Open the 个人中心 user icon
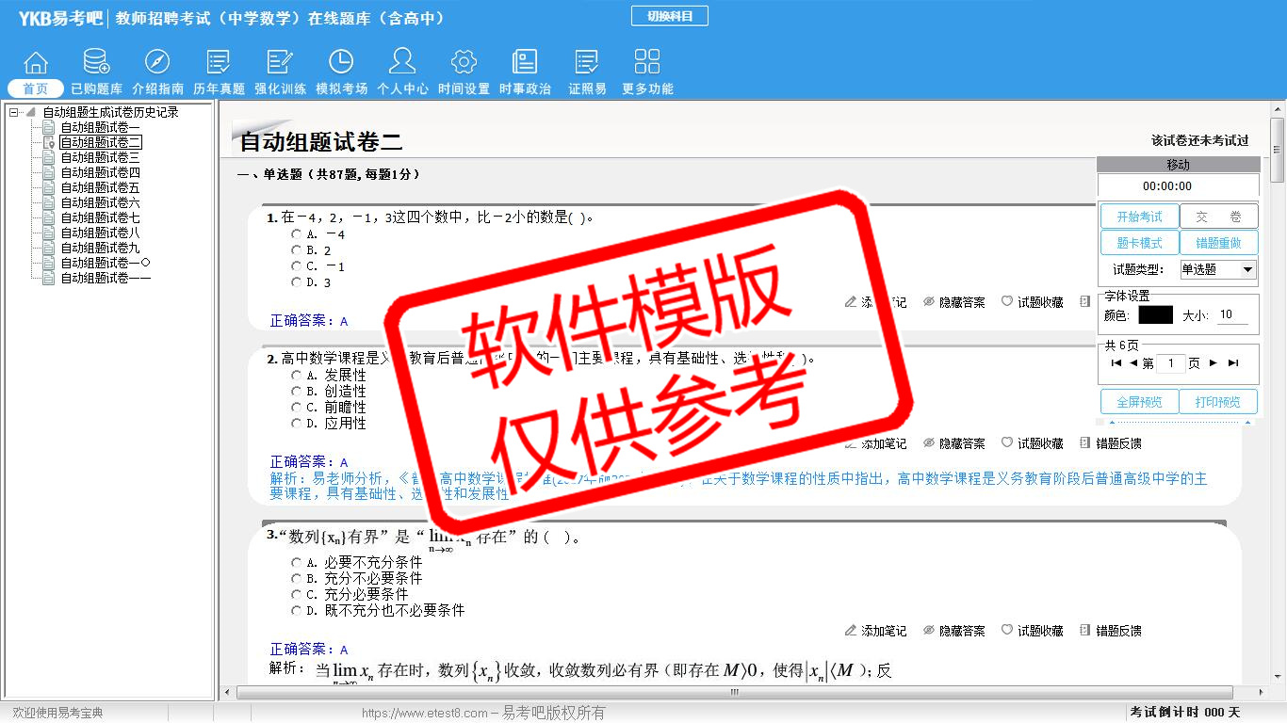Image resolution: width=1287 pixels, height=723 pixels. click(x=402, y=63)
